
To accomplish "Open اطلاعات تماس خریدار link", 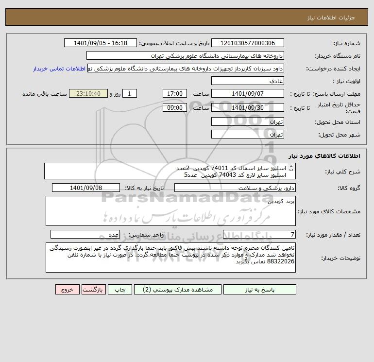I will (x=59, y=69).
